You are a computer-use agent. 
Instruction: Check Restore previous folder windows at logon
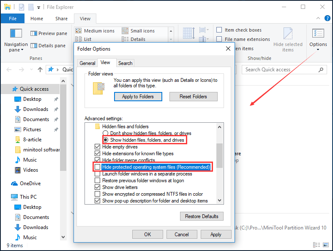[x=97, y=181]
